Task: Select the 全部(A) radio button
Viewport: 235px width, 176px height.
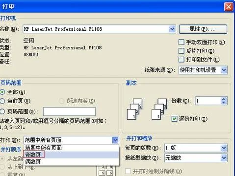Action: click(x=2, y=92)
